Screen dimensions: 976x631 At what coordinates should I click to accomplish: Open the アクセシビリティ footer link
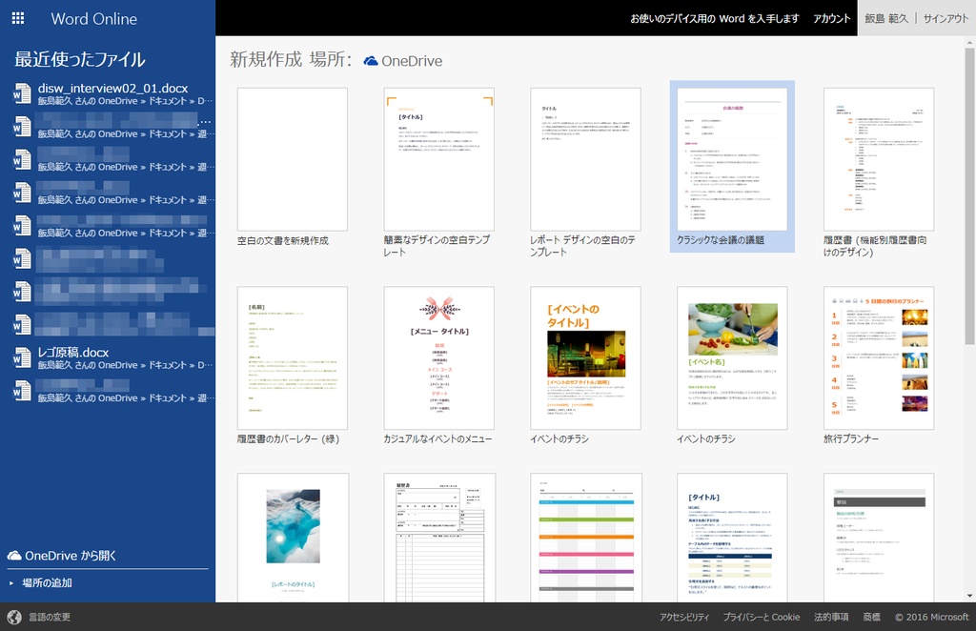tap(684, 617)
